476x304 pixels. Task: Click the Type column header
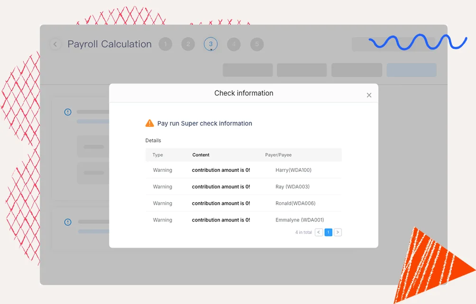click(x=158, y=155)
